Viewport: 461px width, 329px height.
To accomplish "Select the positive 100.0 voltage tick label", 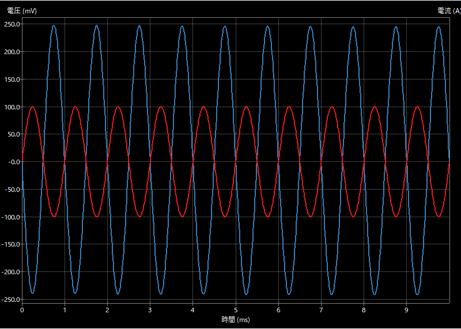I will (12, 107).
